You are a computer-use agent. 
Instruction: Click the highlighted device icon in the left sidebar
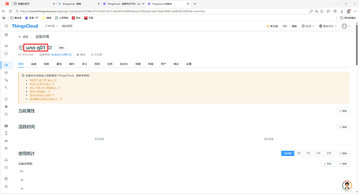[6, 65]
